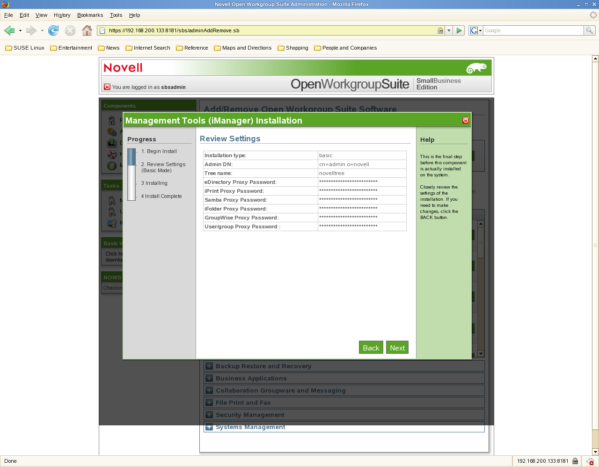Open the News bookmark folder

point(109,48)
